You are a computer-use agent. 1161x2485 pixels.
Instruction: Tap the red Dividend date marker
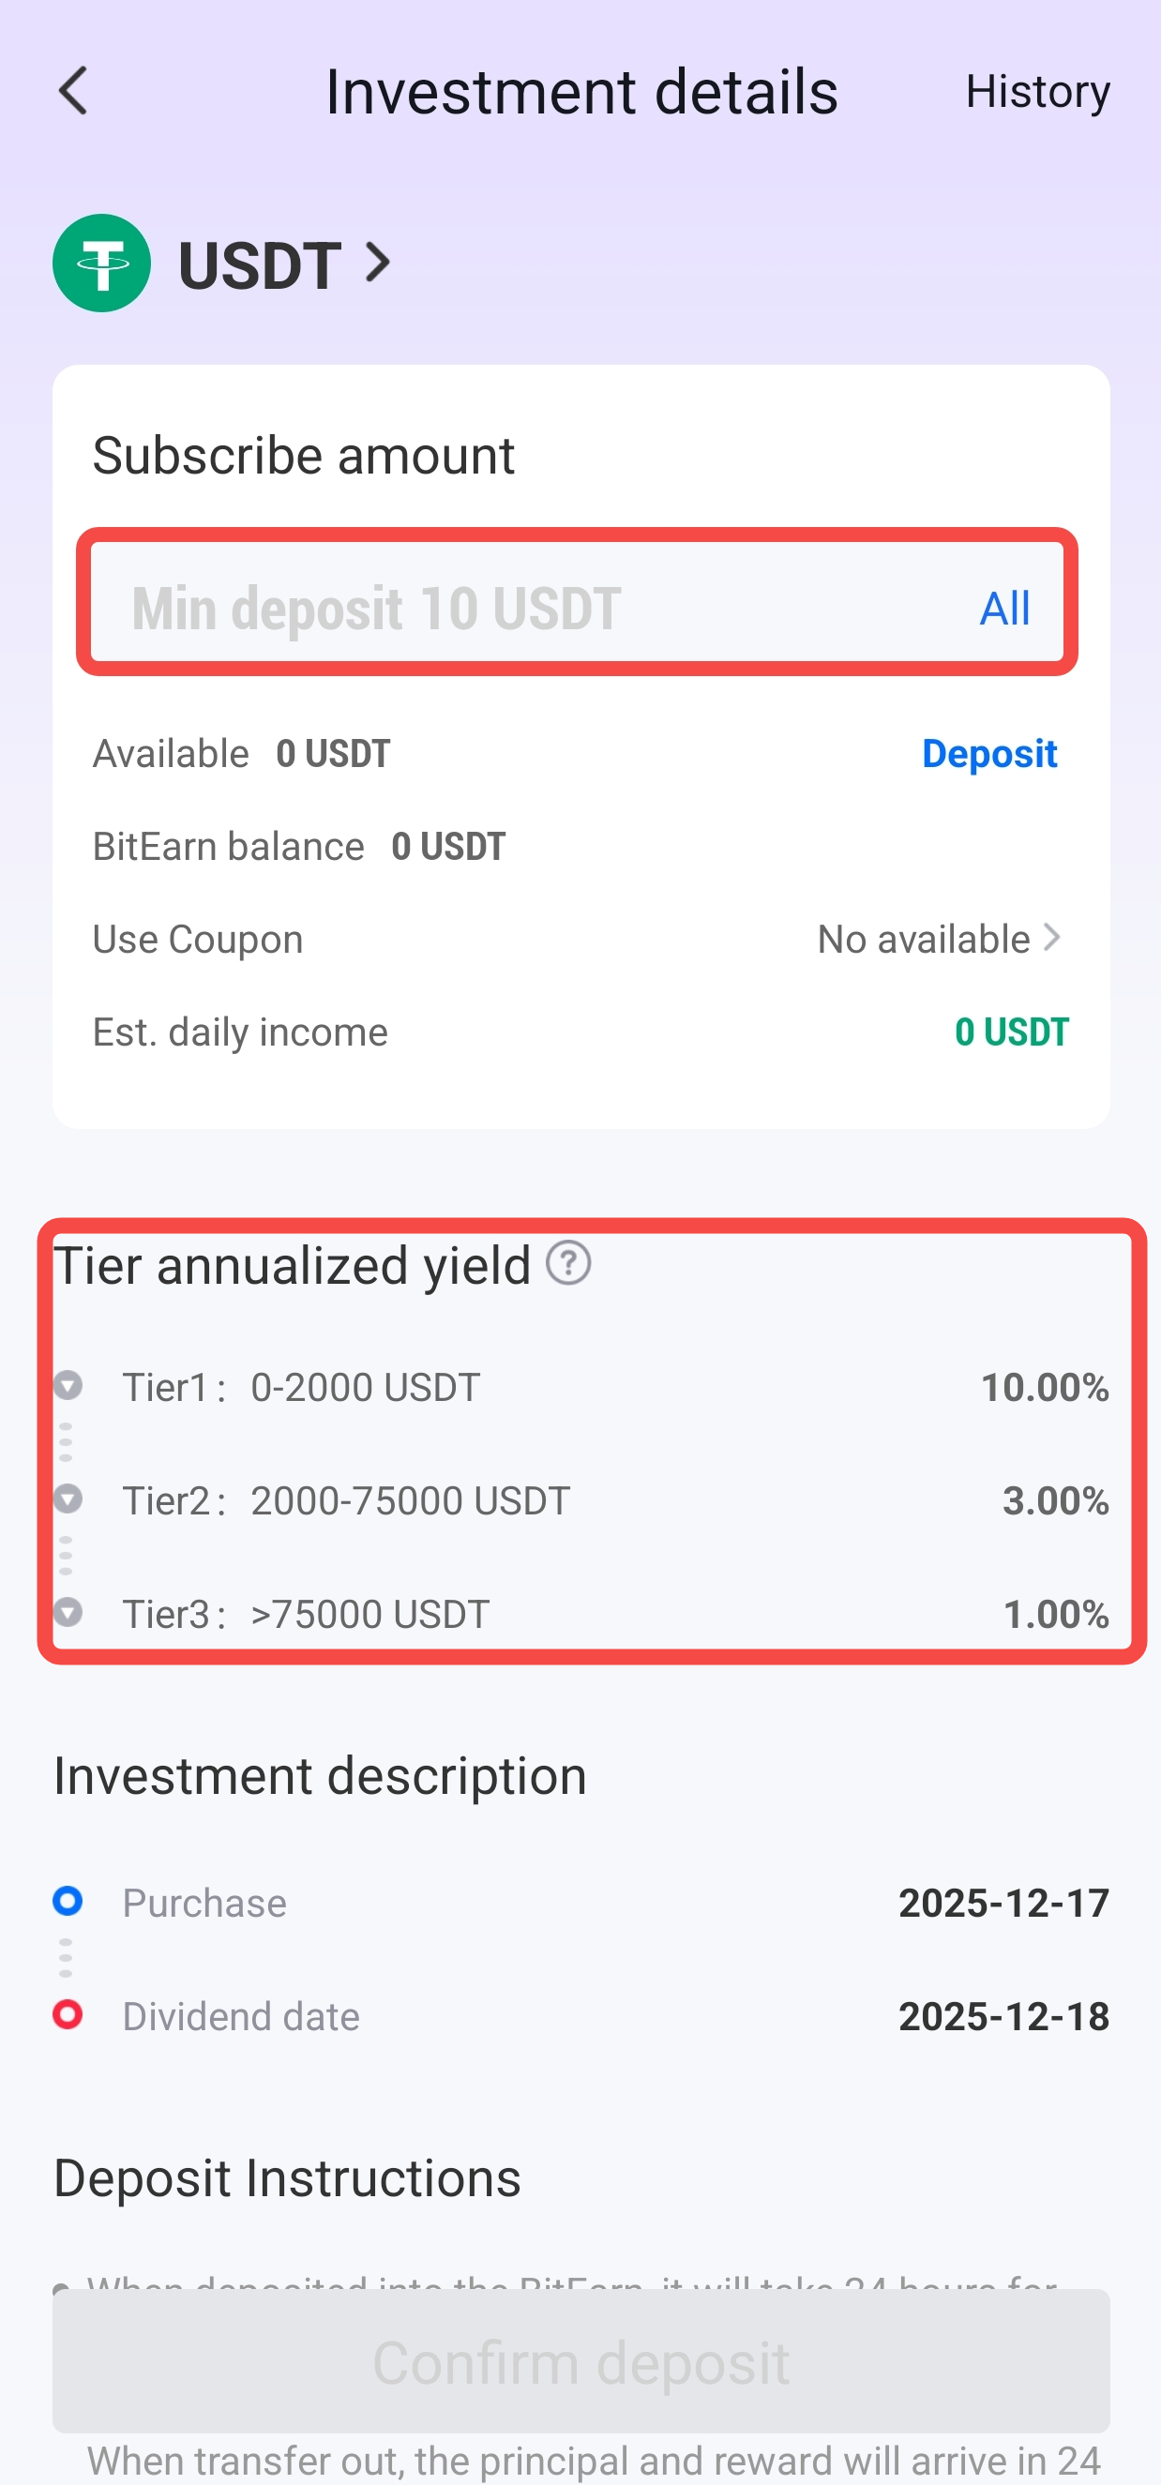(68, 2014)
